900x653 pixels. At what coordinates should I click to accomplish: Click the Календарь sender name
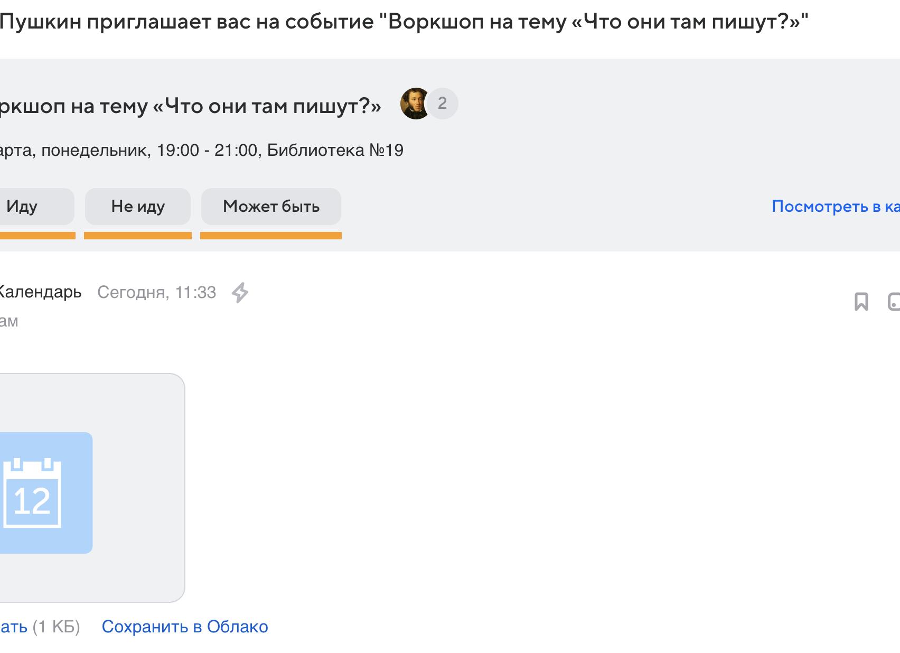click(41, 292)
